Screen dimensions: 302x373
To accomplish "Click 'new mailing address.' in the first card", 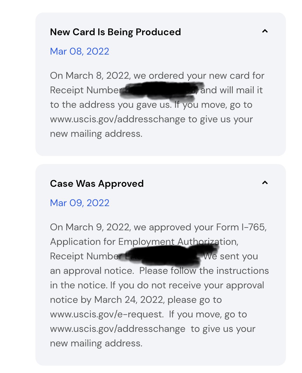I will 96,134.
